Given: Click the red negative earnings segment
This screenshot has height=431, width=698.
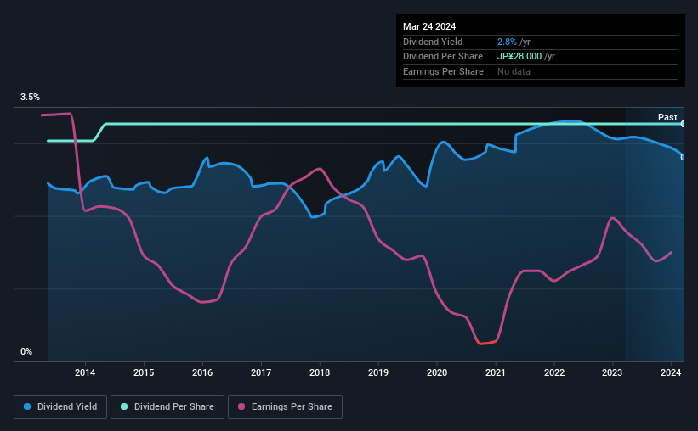Looking at the screenshot, I should (x=486, y=343).
